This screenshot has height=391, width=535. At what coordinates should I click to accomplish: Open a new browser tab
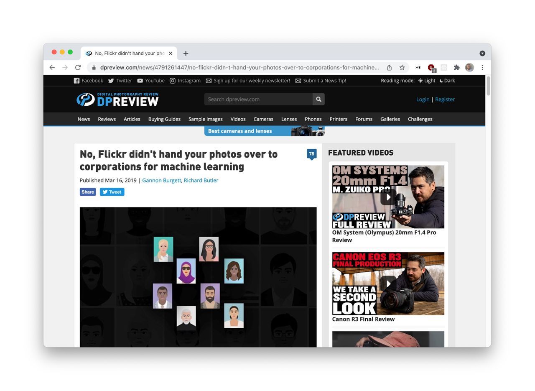(x=186, y=53)
